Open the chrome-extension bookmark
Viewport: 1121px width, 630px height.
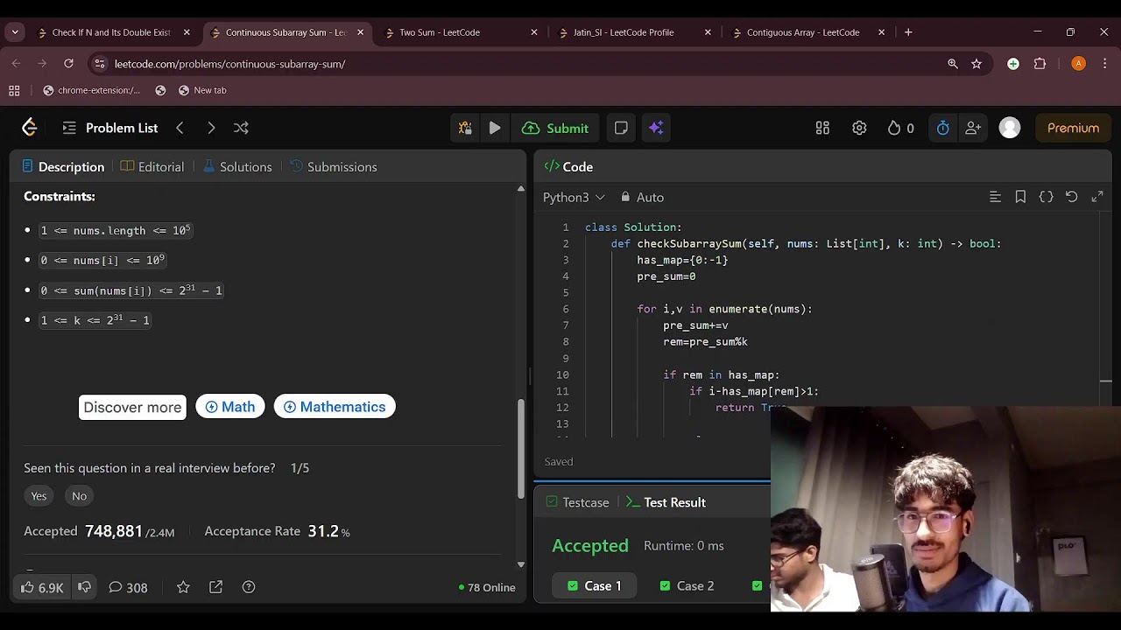click(x=91, y=90)
